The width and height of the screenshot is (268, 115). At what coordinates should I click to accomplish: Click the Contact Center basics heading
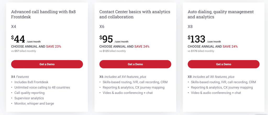coord(135,14)
